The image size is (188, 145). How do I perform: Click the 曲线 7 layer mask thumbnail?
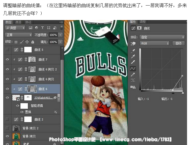32,59
